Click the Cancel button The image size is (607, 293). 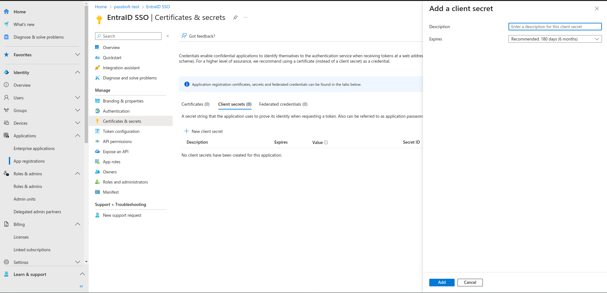pos(470,283)
